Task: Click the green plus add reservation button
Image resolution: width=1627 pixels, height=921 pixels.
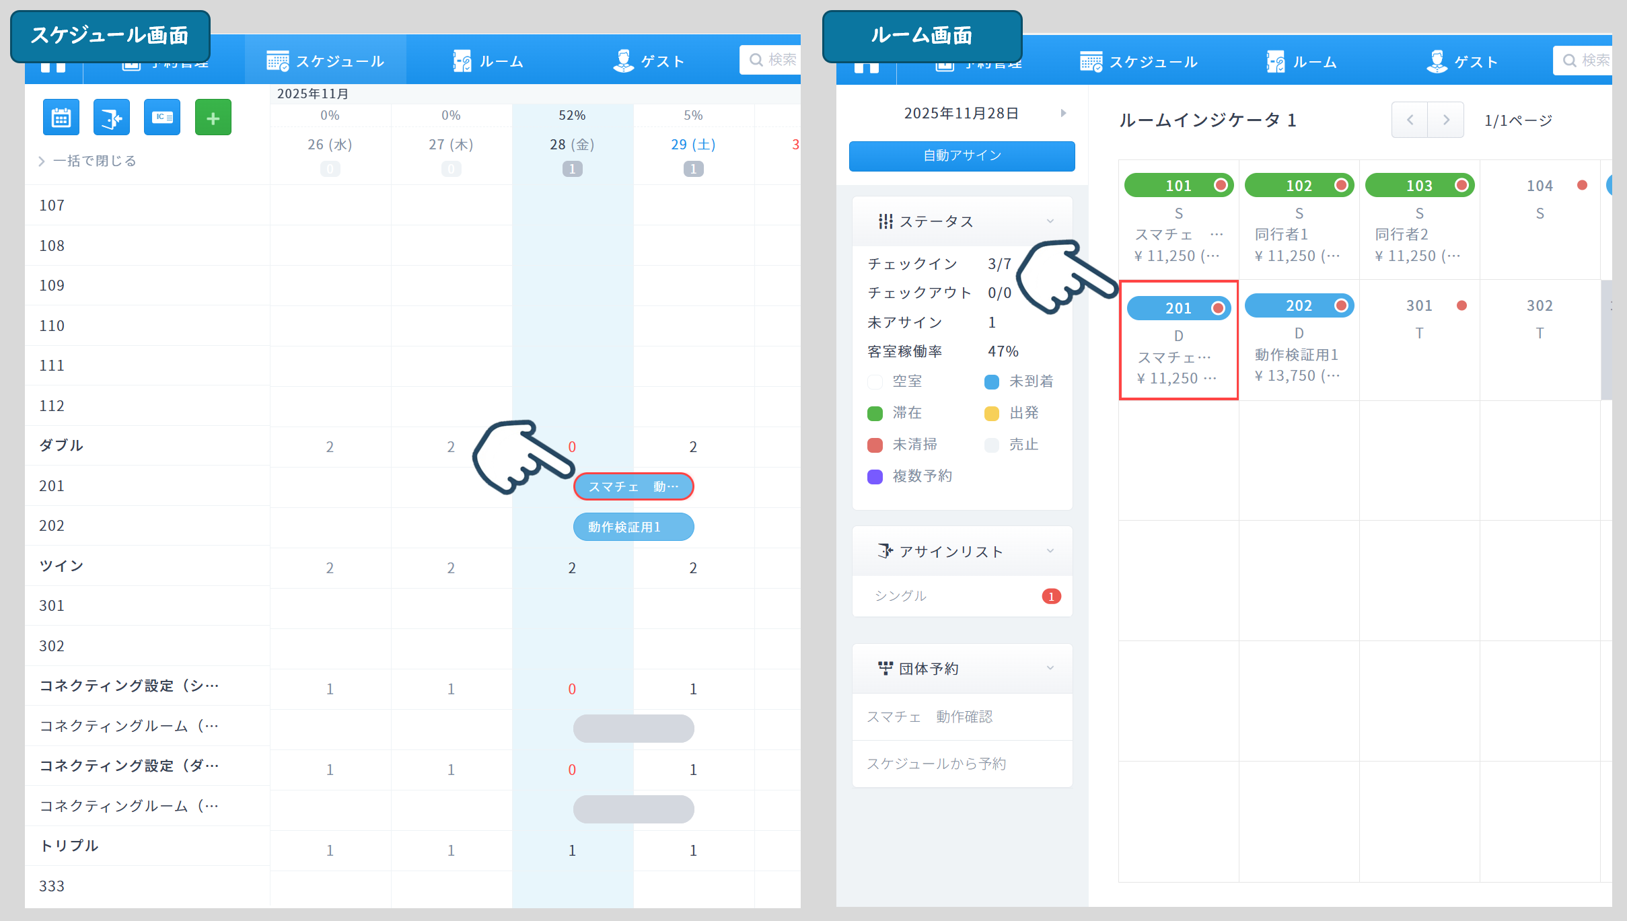Action: 213,118
